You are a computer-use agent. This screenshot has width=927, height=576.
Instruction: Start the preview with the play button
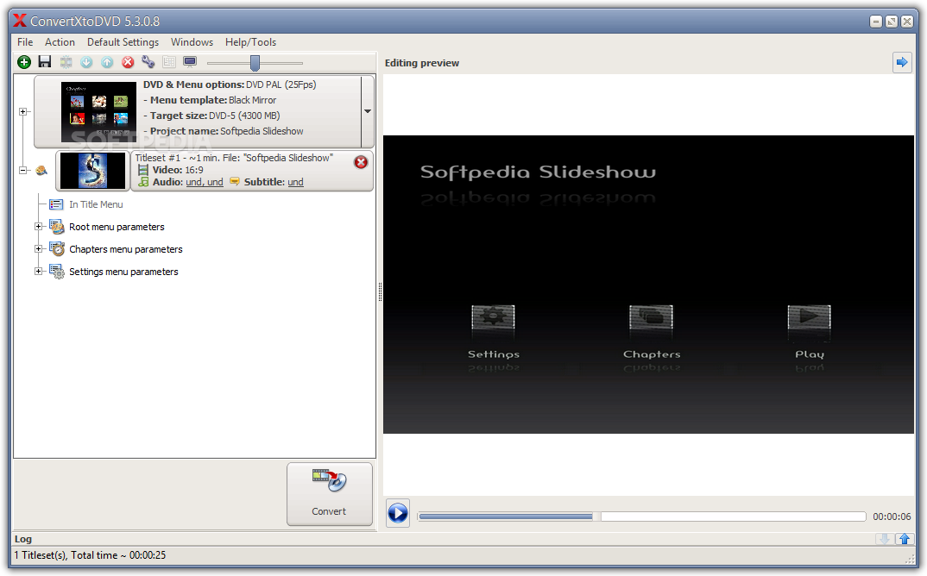[398, 513]
